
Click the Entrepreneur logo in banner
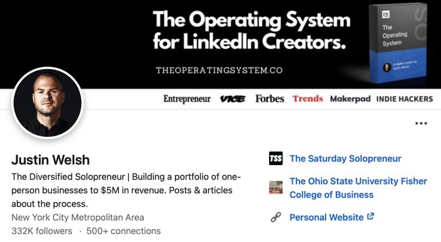pyautogui.click(x=187, y=99)
